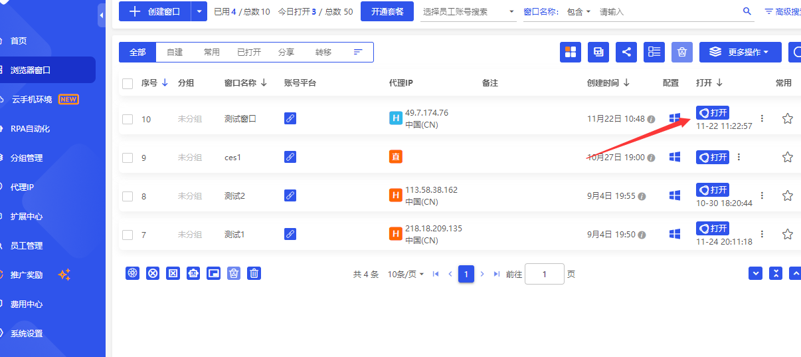Sort by 创建时间 column header
801x357 pixels.
point(608,83)
